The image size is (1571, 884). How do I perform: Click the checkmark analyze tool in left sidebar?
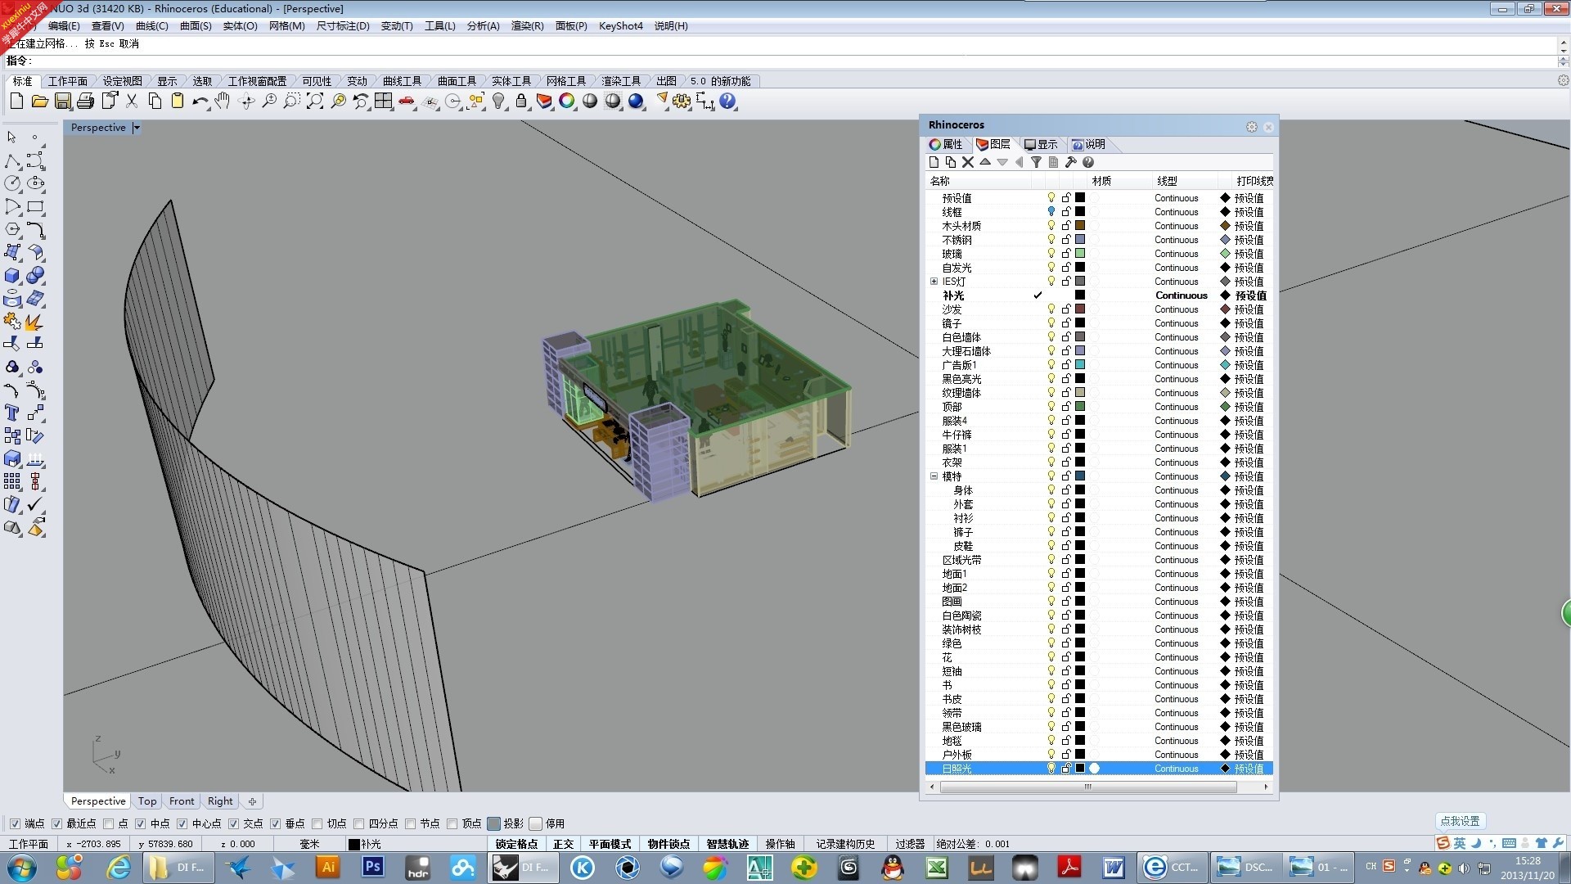click(x=35, y=504)
